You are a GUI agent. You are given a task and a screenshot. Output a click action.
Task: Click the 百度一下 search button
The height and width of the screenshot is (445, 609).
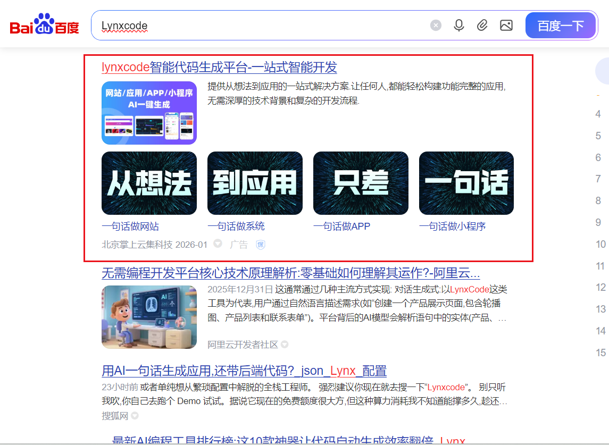(x=561, y=26)
